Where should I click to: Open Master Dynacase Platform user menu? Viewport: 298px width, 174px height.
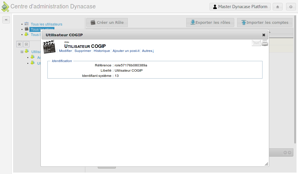click(240, 7)
